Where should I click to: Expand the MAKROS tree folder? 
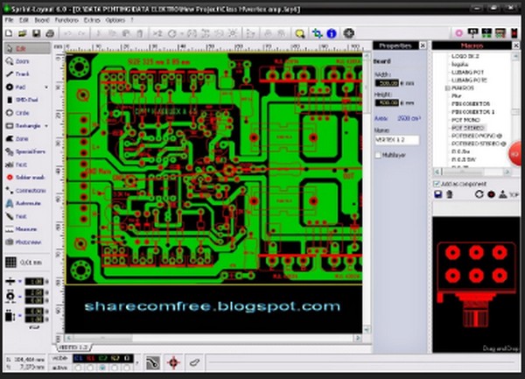click(x=447, y=88)
